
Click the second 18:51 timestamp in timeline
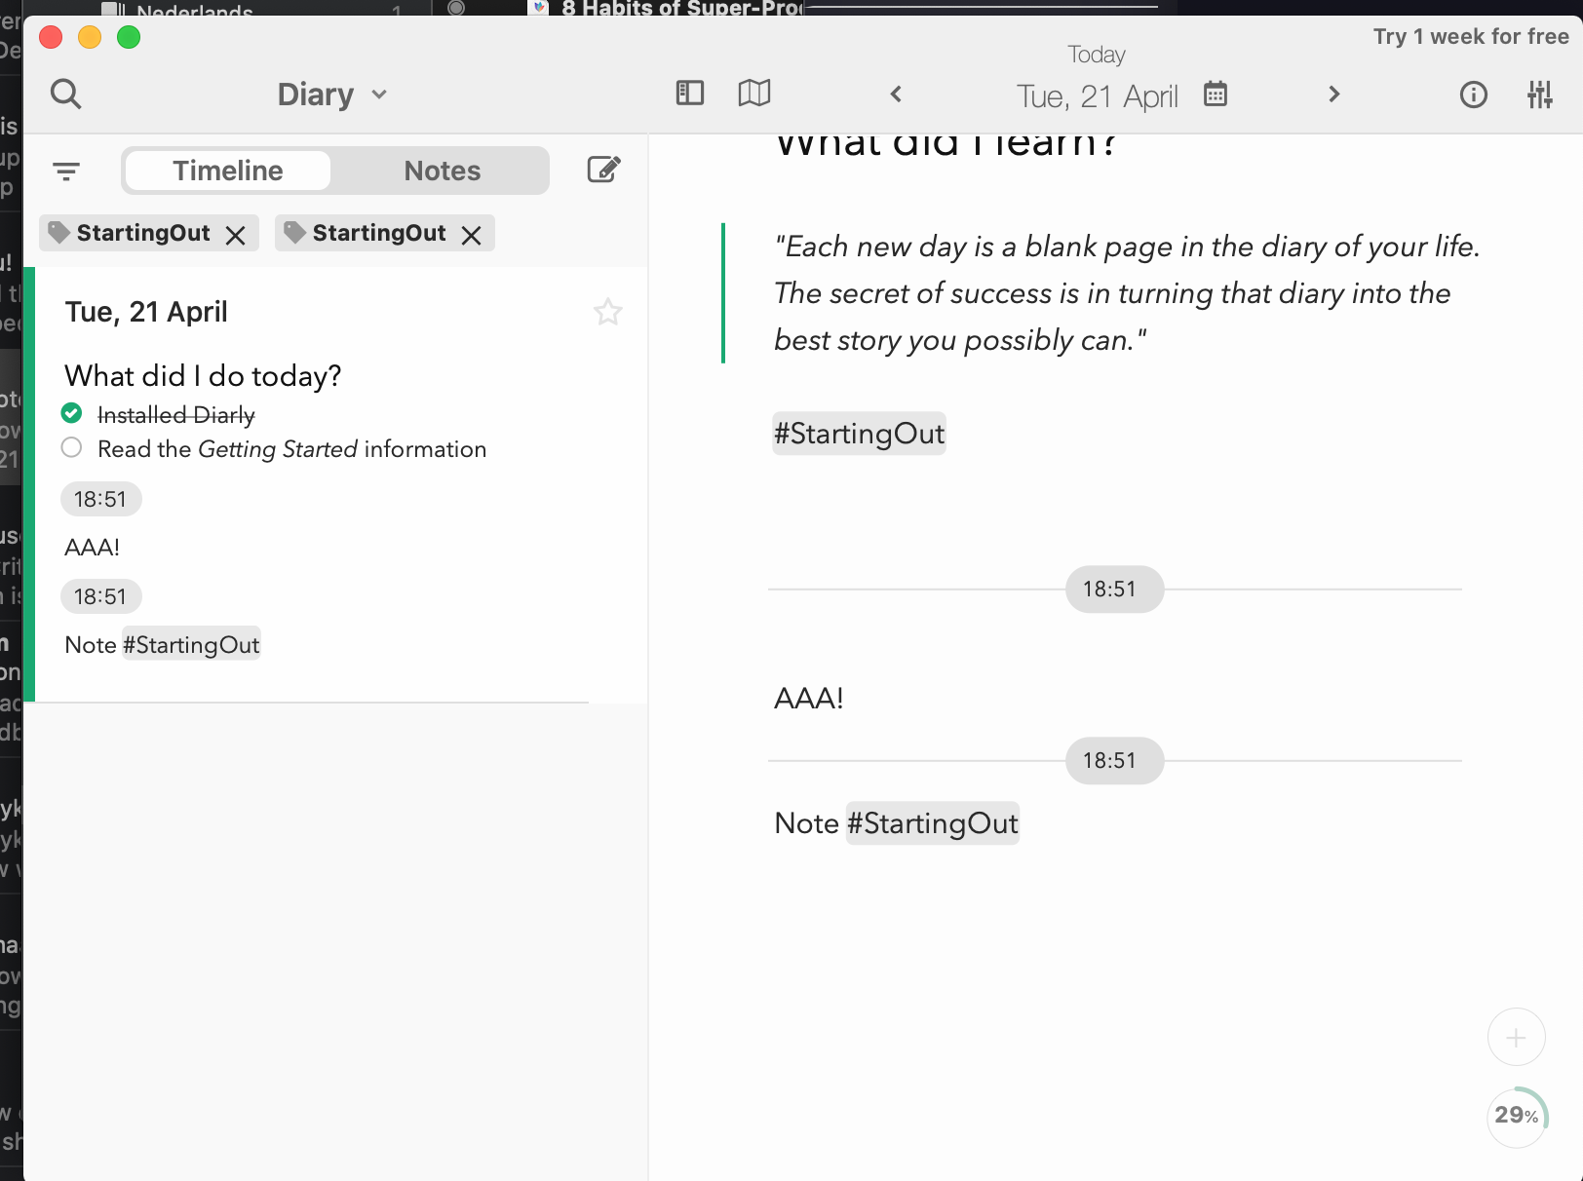click(100, 596)
